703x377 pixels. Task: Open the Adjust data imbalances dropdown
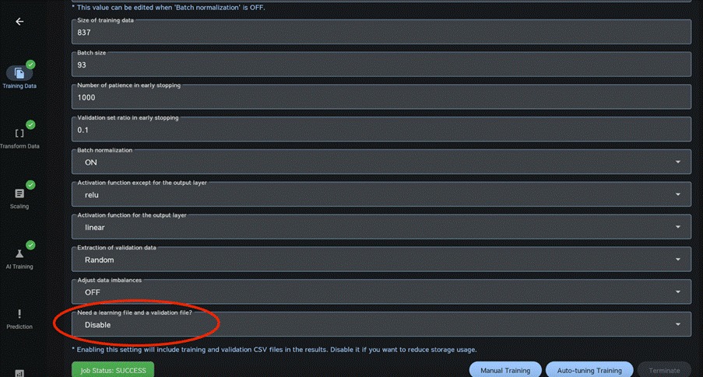pos(381,292)
